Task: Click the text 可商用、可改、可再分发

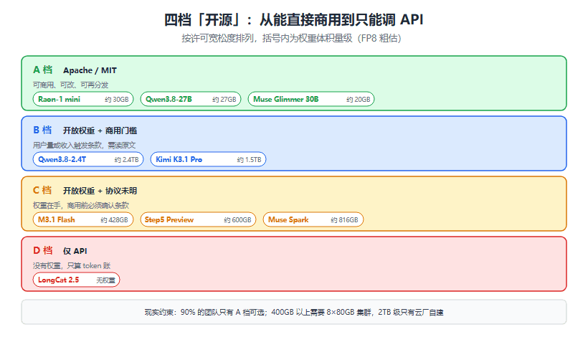Action: tap(70, 85)
